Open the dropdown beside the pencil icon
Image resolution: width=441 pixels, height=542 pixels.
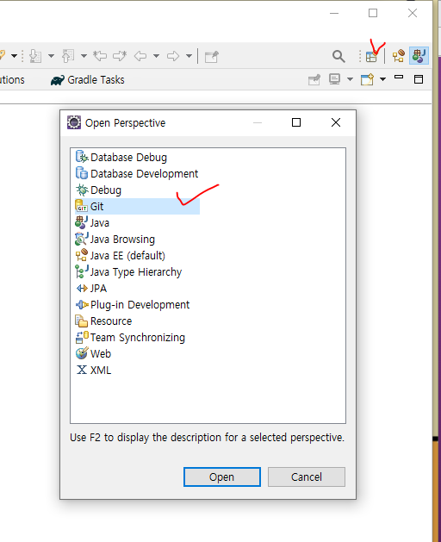click(14, 56)
